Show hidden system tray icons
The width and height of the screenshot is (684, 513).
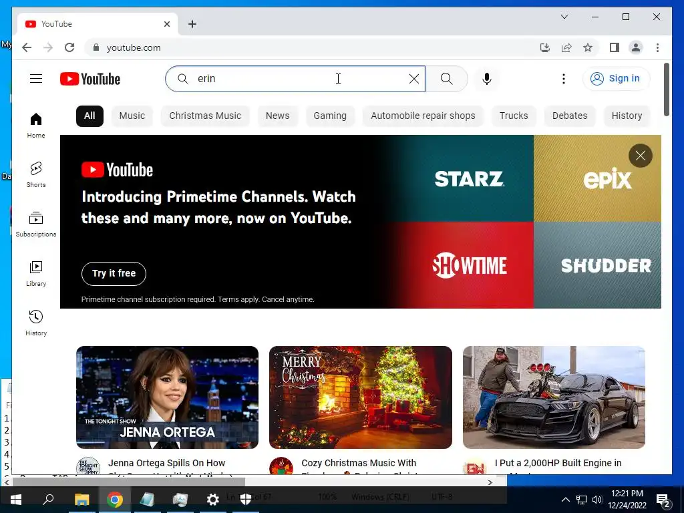coord(565,500)
